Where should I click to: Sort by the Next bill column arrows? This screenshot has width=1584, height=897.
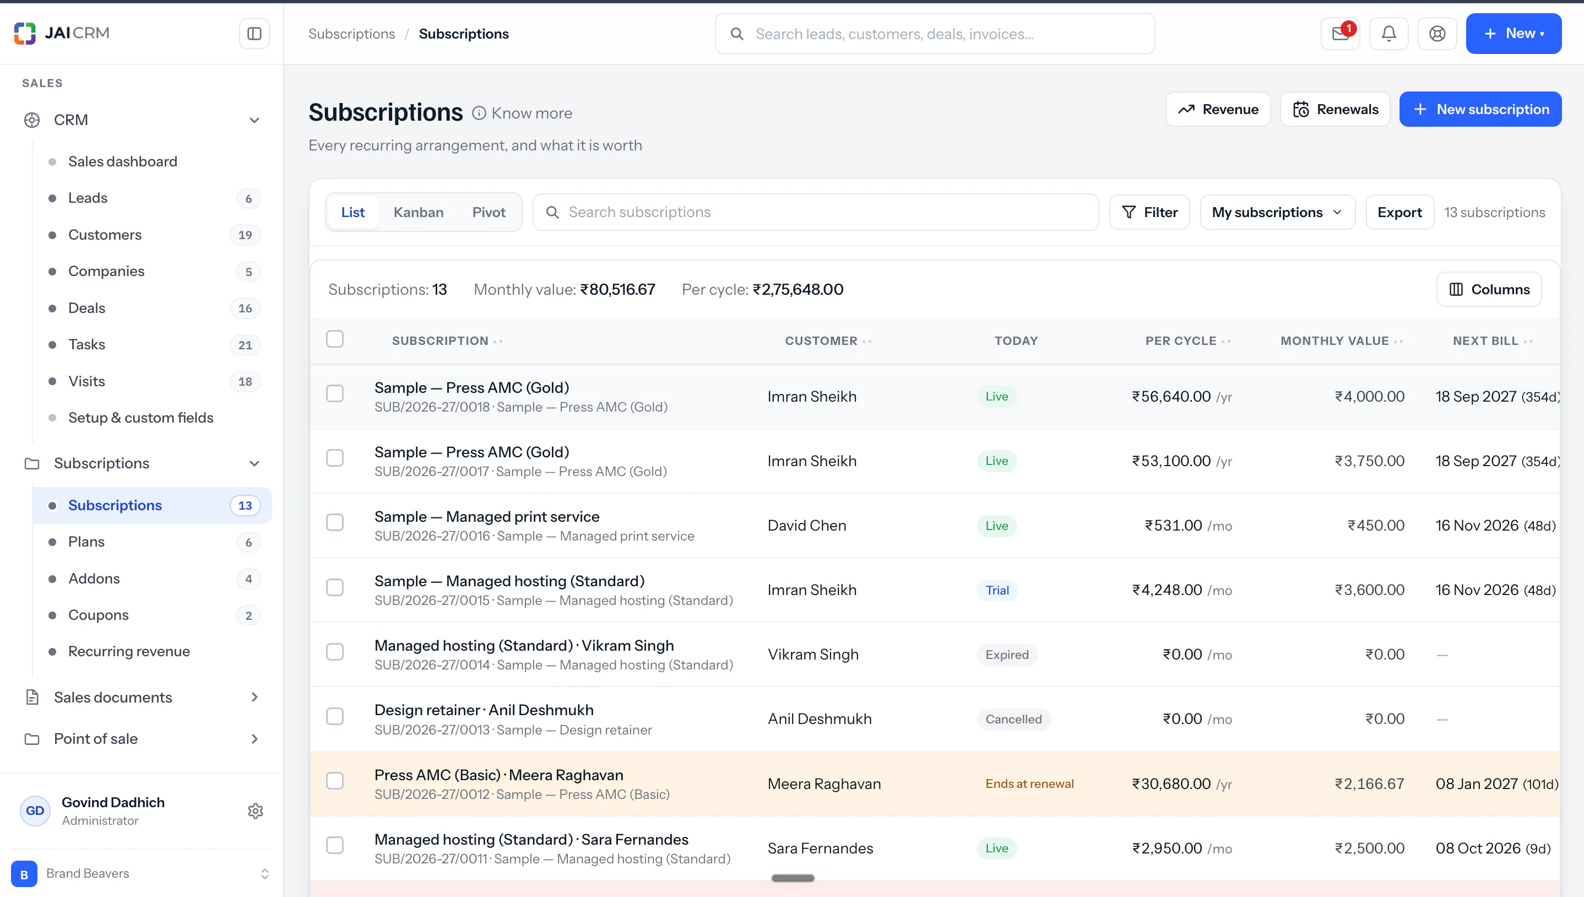pyautogui.click(x=1528, y=341)
